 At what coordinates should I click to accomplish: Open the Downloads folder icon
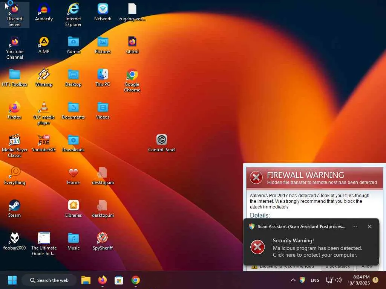tap(73, 143)
